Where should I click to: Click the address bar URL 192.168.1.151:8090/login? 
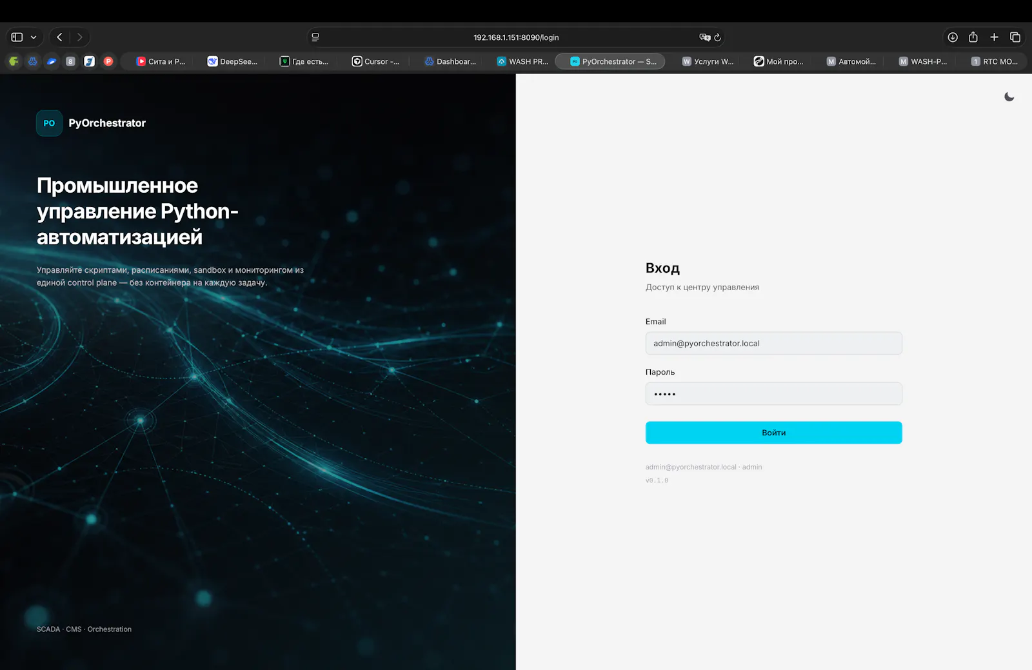tap(516, 37)
